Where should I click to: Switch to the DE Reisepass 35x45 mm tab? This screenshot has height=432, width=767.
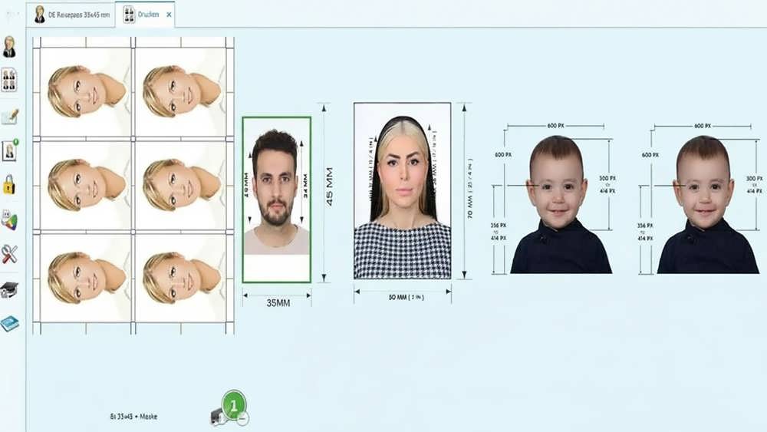click(73, 15)
